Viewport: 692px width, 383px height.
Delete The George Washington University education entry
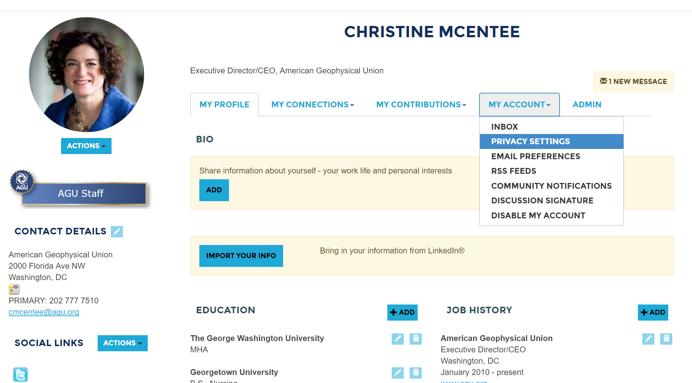(415, 339)
